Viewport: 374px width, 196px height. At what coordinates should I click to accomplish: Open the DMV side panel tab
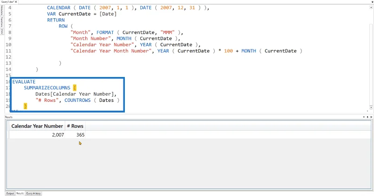click(x=2, y=31)
